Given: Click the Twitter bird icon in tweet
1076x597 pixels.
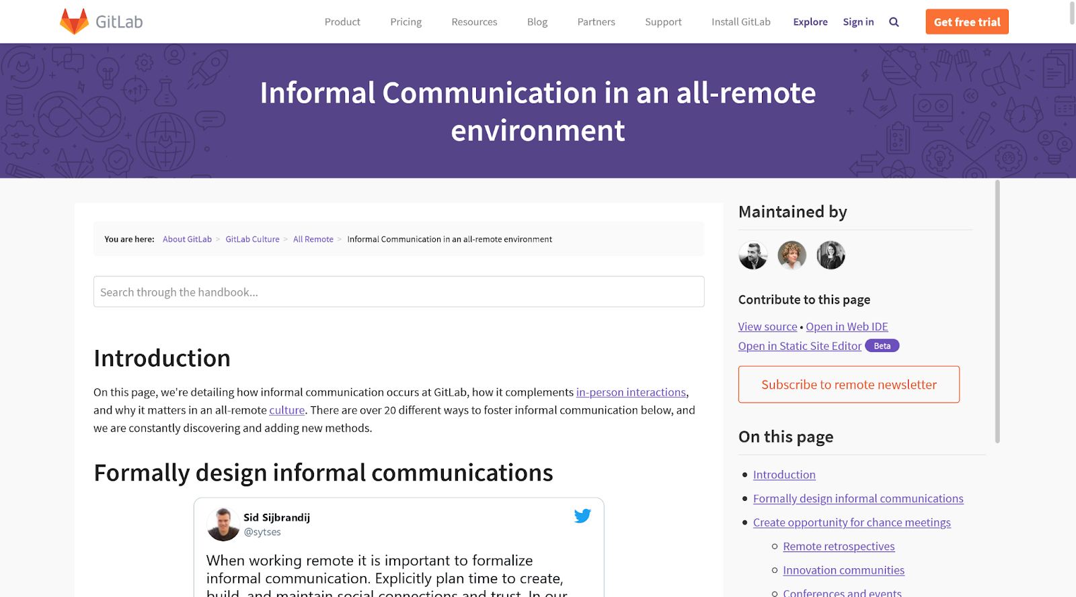Looking at the screenshot, I should (x=582, y=516).
